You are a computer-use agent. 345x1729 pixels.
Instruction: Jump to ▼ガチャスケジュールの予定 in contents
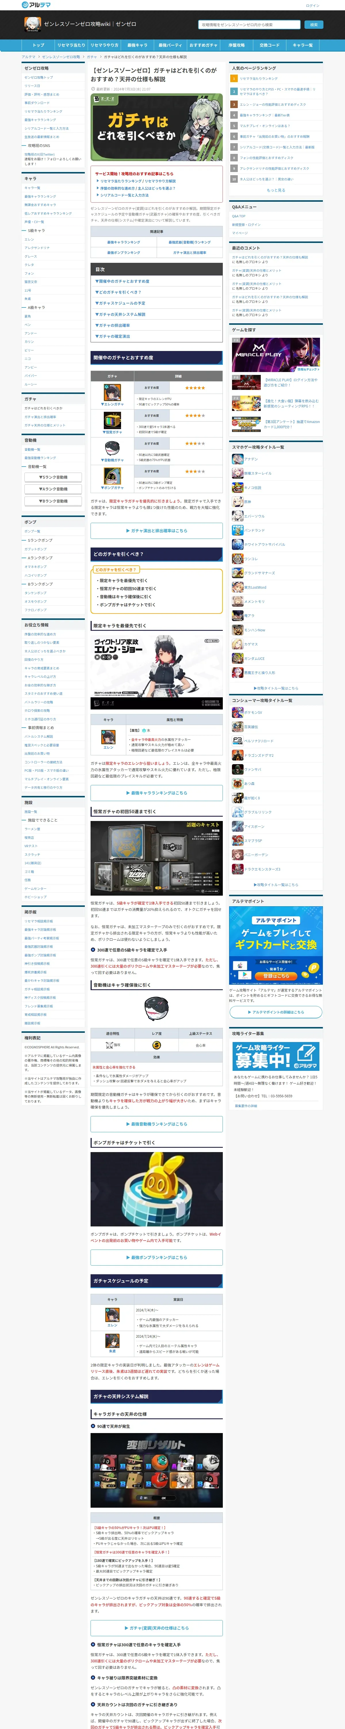tap(120, 303)
